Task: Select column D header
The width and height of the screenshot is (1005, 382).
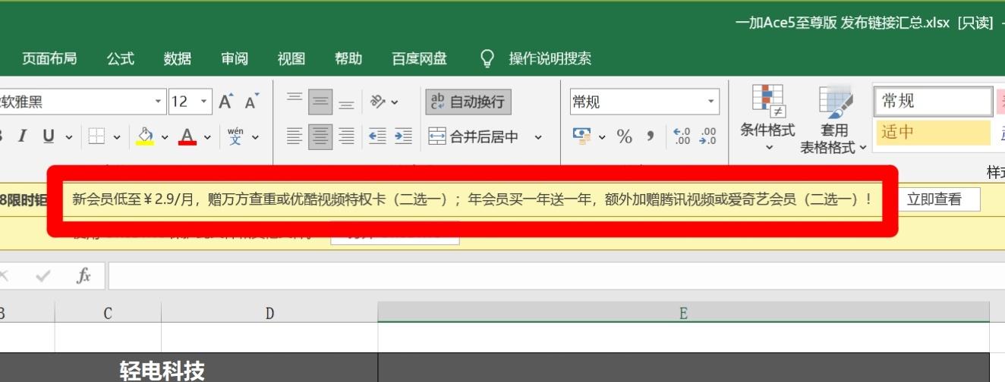Action: click(x=269, y=313)
